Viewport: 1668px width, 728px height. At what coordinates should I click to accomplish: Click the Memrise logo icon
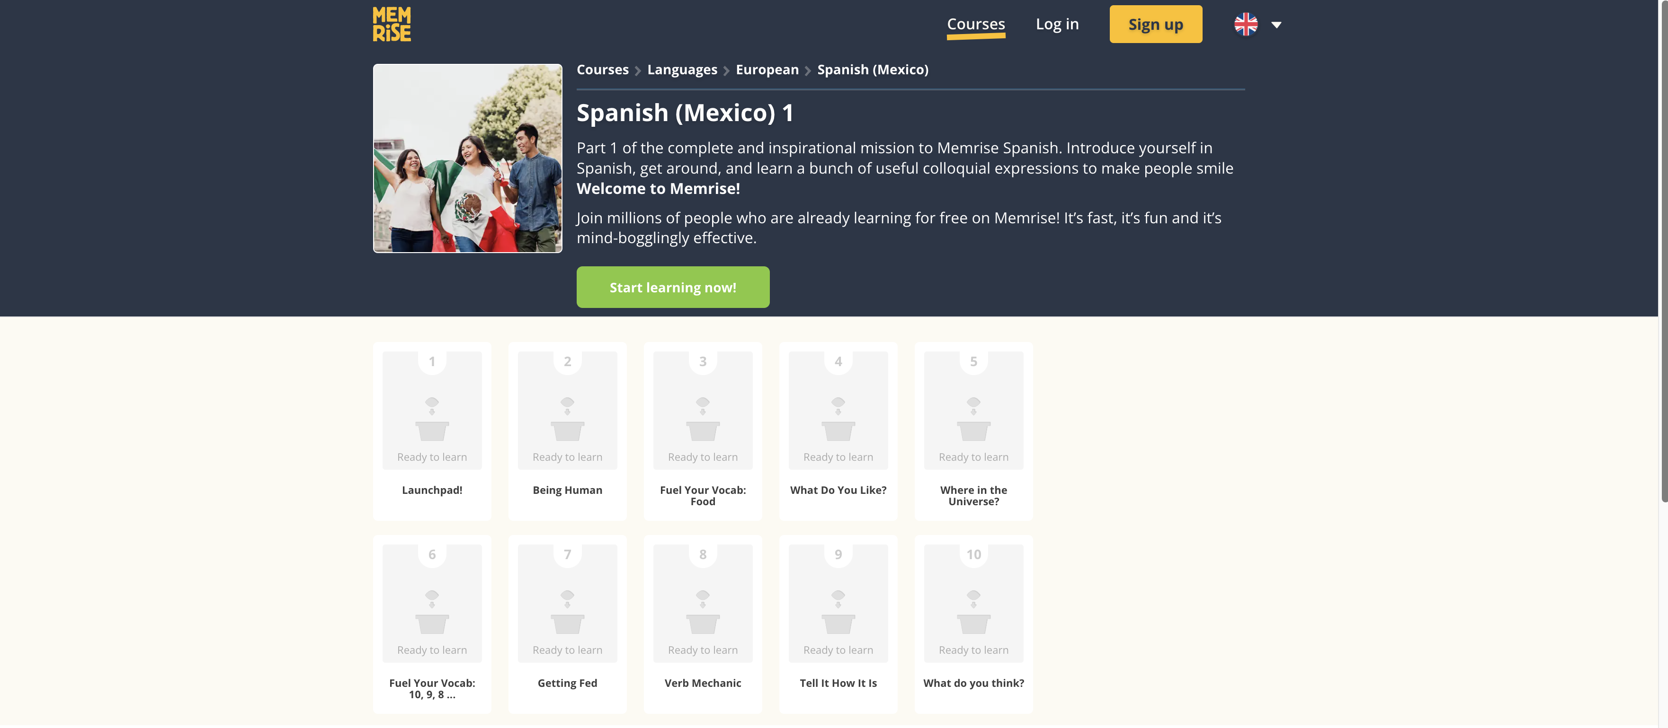click(x=392, y=25)
